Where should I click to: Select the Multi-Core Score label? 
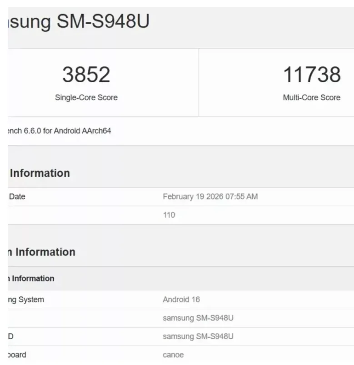312,97
